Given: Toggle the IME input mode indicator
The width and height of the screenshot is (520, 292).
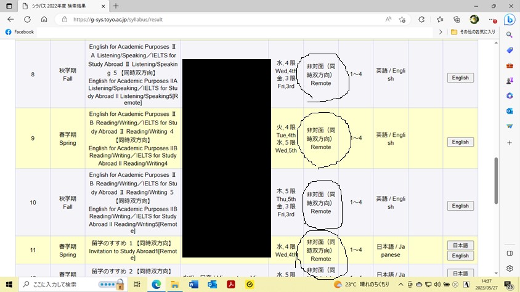Looking at the screenshot, I should click(466, 285).
